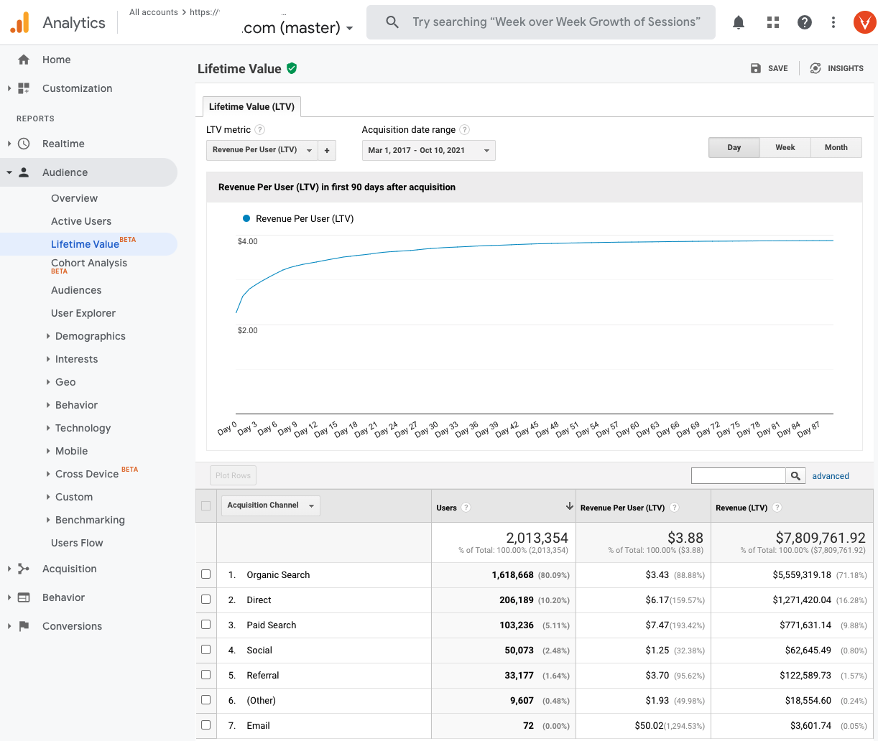Image resolution: width=878 pixels, height=741 pixels.
Task: Open the three-dot overflow menu in header
Action: point(833,22)
